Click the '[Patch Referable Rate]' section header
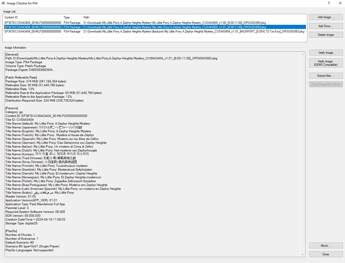345x263 pixels. tap(21, 78)
